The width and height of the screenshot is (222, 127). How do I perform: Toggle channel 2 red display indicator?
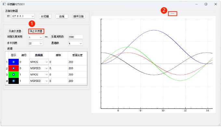(14, 68)
